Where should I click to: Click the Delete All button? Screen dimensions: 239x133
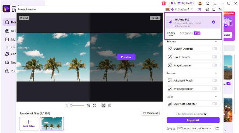coord(150,113)
